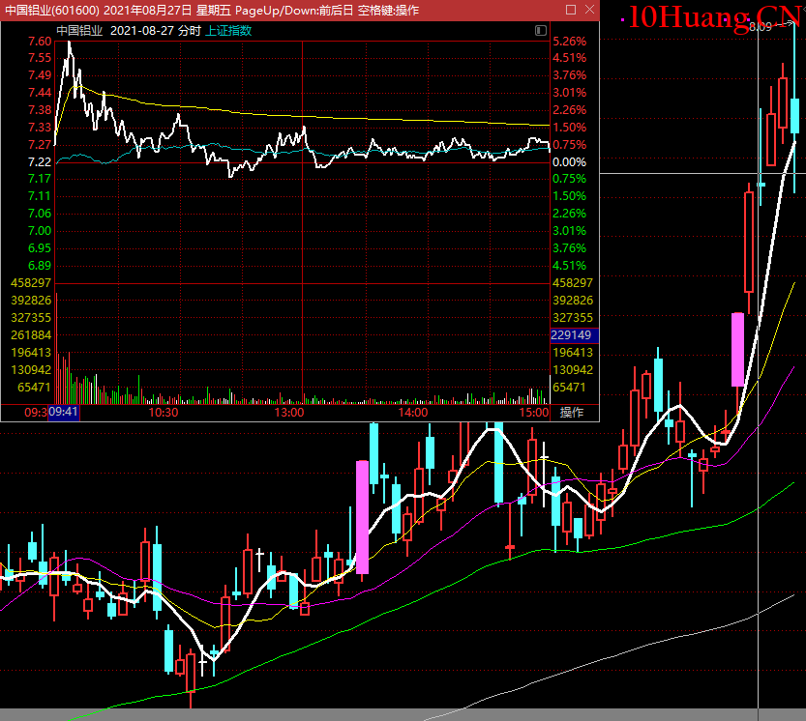Click the 7.55 price axis label

pyautogui.click(x=40, y=58)
